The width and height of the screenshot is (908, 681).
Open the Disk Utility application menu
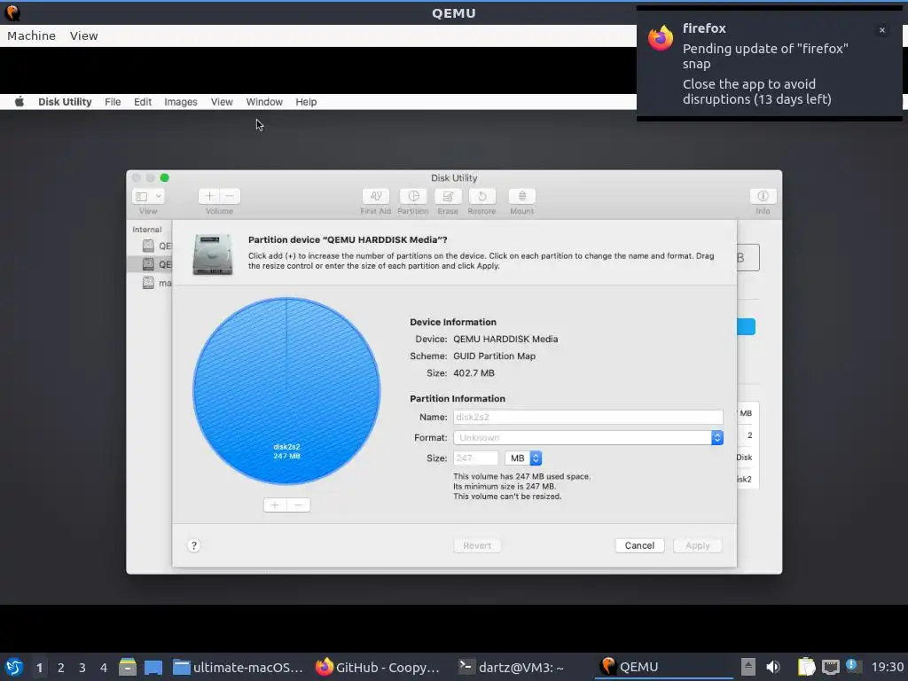[65, 102]
